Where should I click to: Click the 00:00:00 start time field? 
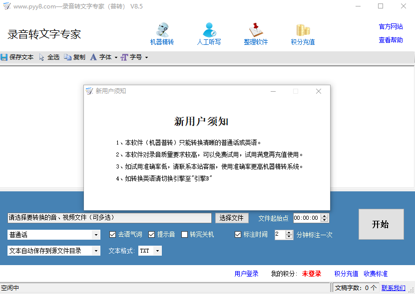(307, 218)
